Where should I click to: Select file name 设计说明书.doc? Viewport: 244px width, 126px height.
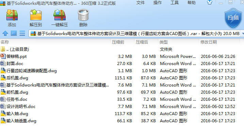pos(21,107)
